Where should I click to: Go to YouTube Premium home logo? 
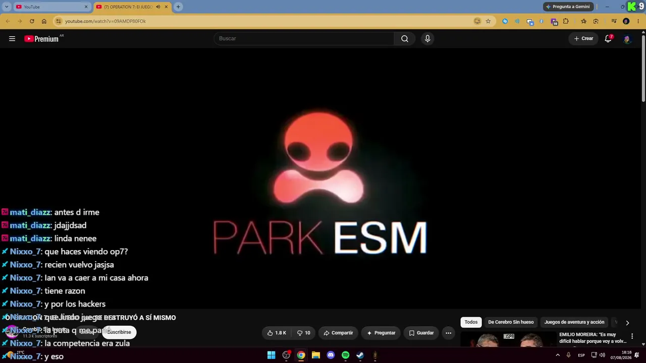[41, 39]
